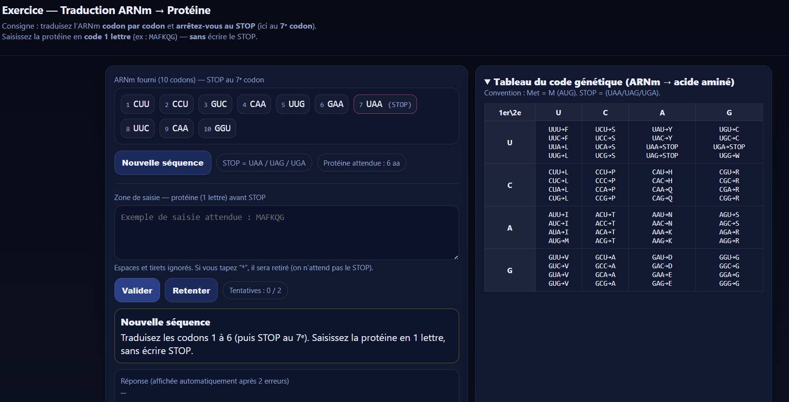The height and width of the screenshot is (402, 789).
Task: Click codon 6 GAA chip
Action: click(x=332, y=104)
